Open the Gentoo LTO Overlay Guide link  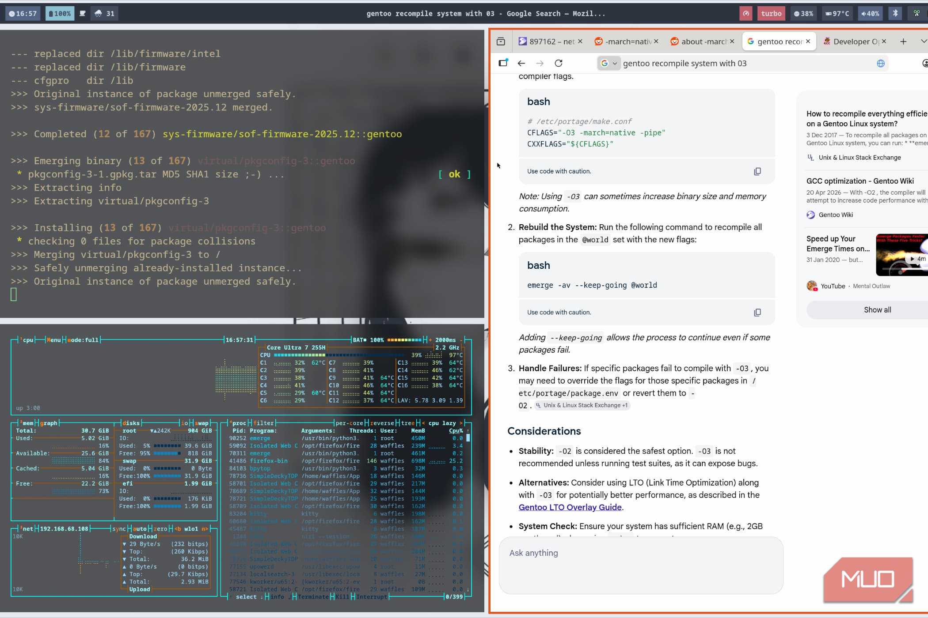point(570,507)
